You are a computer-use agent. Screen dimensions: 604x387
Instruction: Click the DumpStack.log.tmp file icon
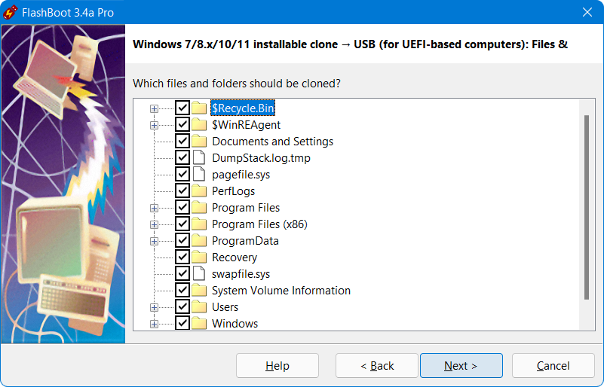199,157
